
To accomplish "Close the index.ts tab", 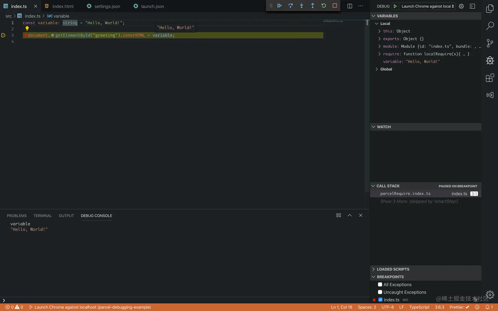I will (x=36, y=6).
